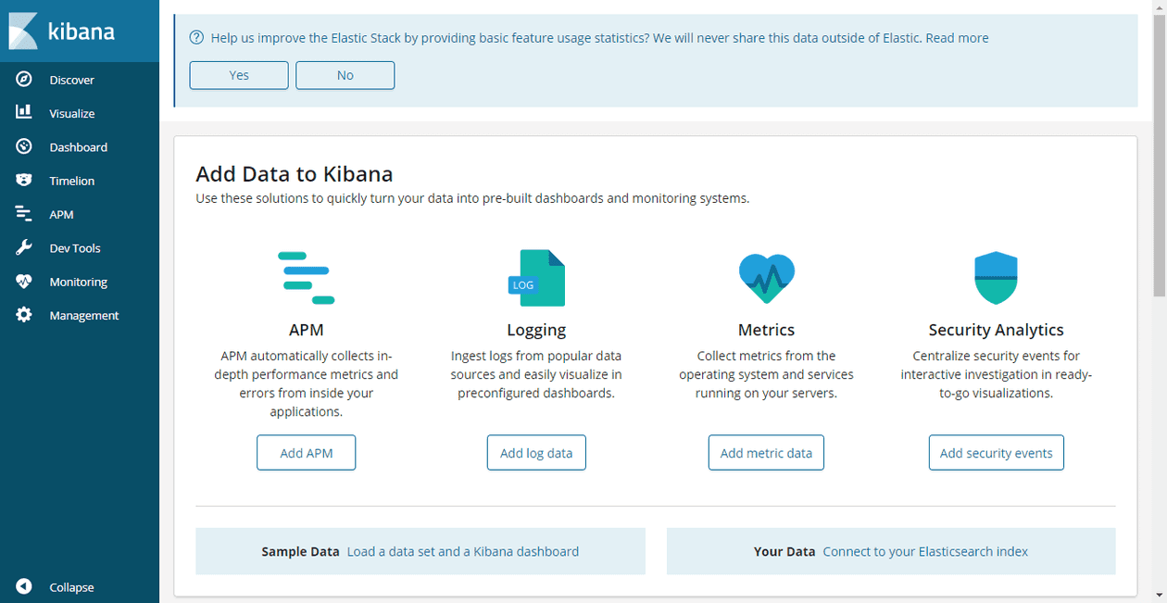Open Timelion from the sidebar
The height and width of the screenshot is (603, 1167).
pos(69,180)
